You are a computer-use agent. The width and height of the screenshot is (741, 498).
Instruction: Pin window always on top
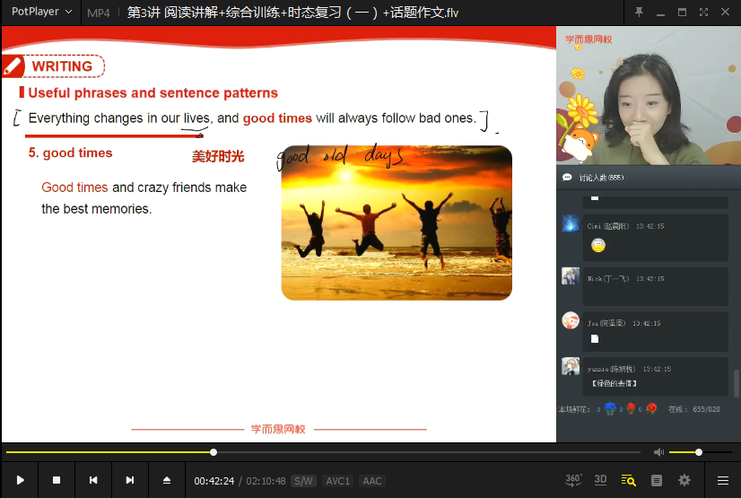(639, 13)
